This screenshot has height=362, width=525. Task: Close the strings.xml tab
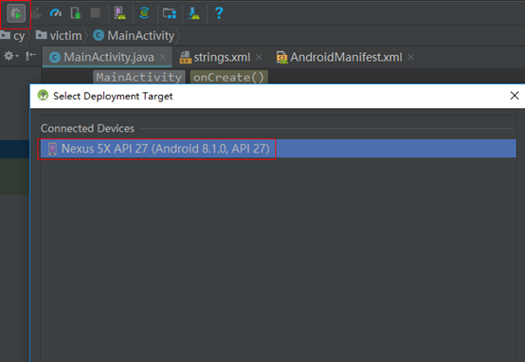coord(259,57)
